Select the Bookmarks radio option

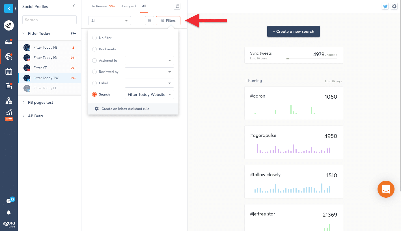pyautogui.click(x=94, y=49)
